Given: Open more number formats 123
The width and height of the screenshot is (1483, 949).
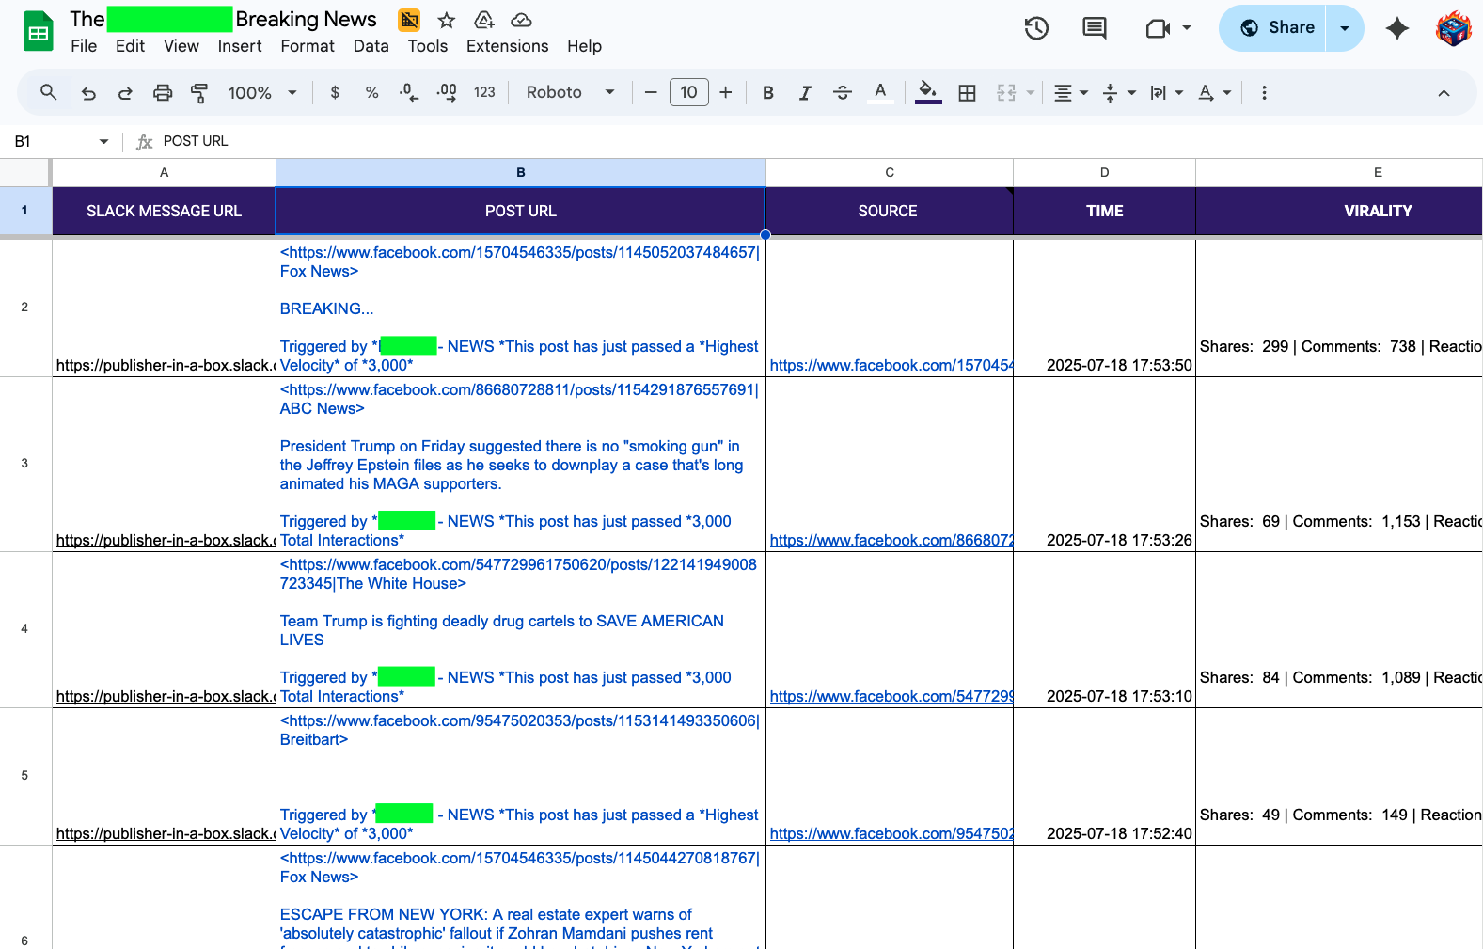Looking at the screenshot, I should 484,92.
